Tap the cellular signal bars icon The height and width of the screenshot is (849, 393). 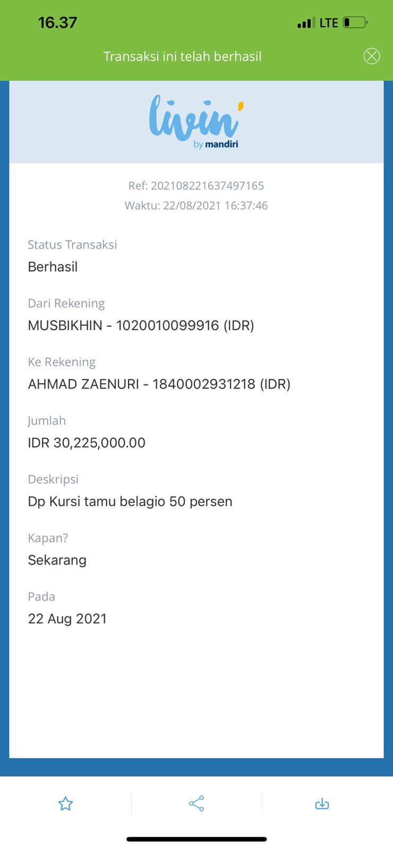306,23
